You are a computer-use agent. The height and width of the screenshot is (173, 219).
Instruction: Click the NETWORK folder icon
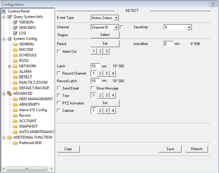(x=15, y=66)
